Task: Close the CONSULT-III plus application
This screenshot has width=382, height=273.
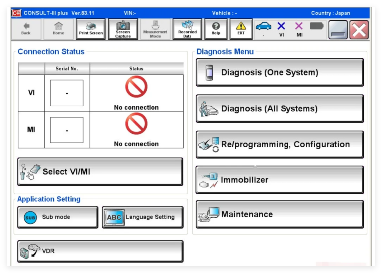Action: (x=359, y=30)
